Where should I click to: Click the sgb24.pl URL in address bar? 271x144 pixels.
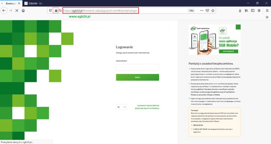(100, 11)
